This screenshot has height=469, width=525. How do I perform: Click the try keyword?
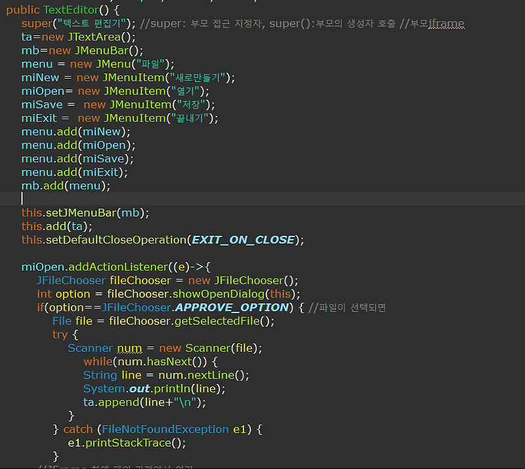click(60, 335)
